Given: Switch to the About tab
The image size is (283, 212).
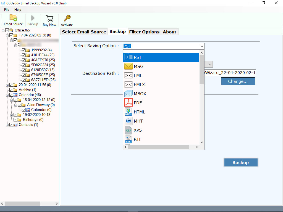Looking at the screenshot, I should [x=169, y=32].
